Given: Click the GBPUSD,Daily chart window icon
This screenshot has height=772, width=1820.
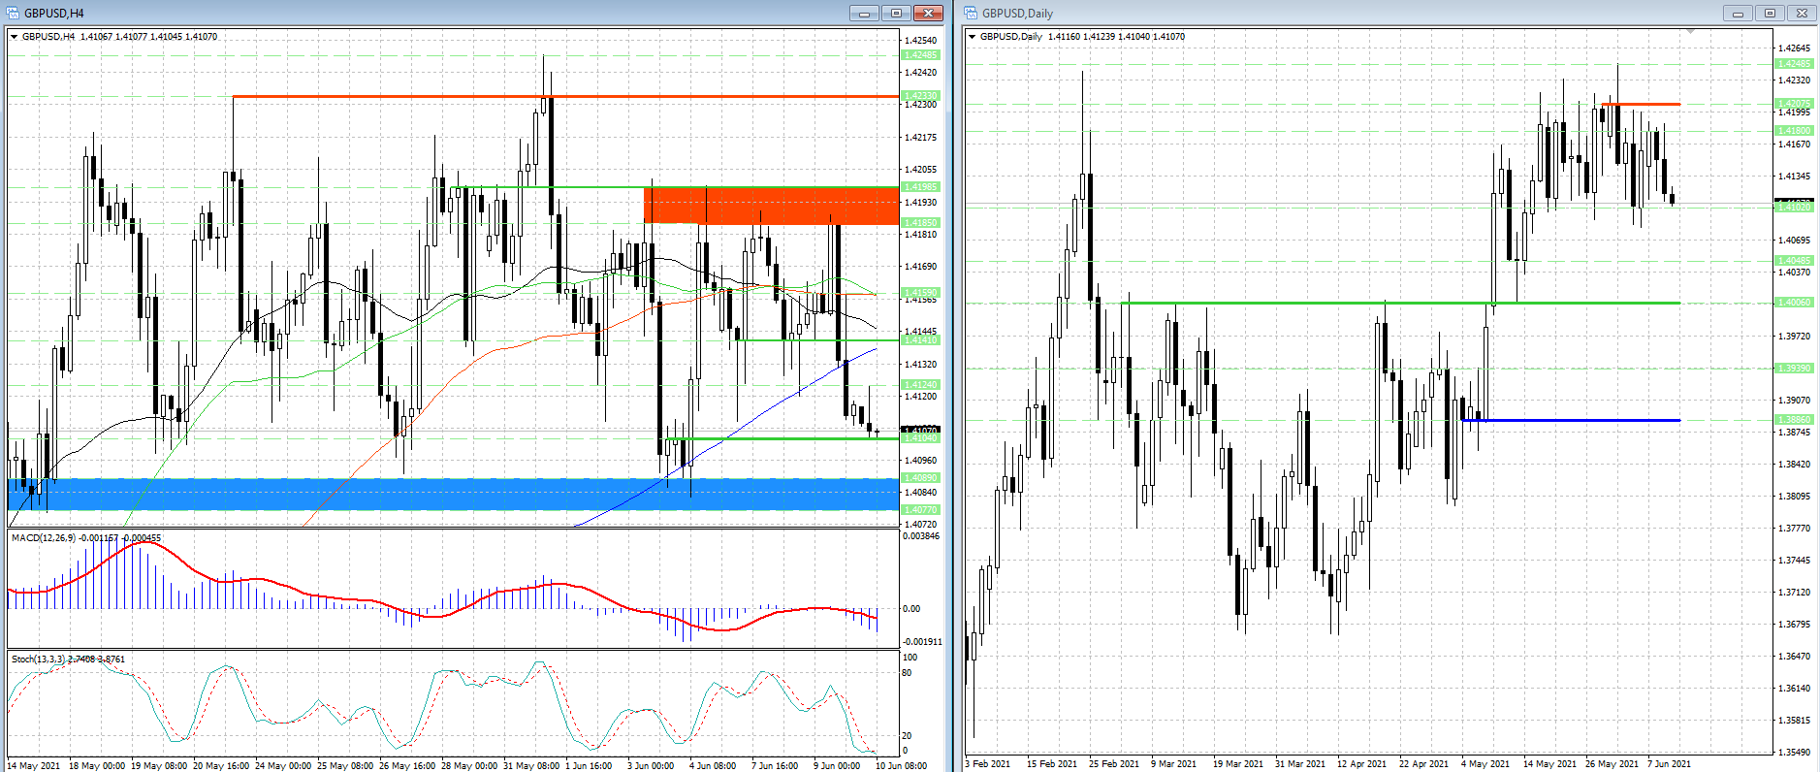Looking at the screenshot, I should 971,13.
